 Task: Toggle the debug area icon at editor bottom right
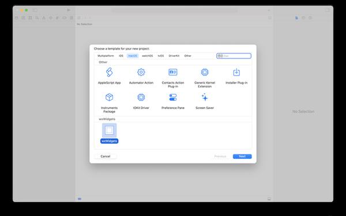click(269, 199)
